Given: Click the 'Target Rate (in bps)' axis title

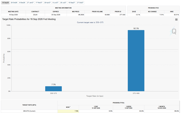Looking at the screenshot, I should 95,96.
